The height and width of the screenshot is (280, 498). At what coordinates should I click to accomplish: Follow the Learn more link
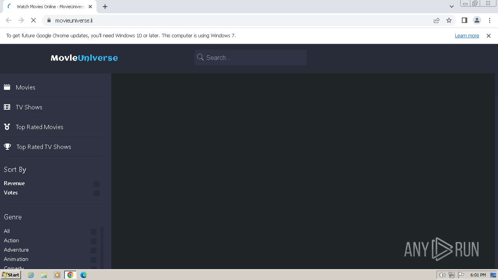467,35
